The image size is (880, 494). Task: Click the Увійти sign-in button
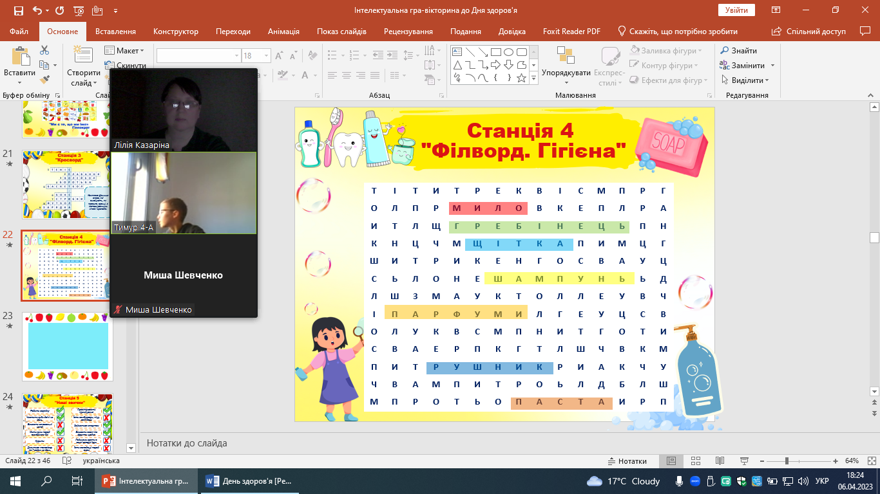pyautogui.click(x=736, y=10)
